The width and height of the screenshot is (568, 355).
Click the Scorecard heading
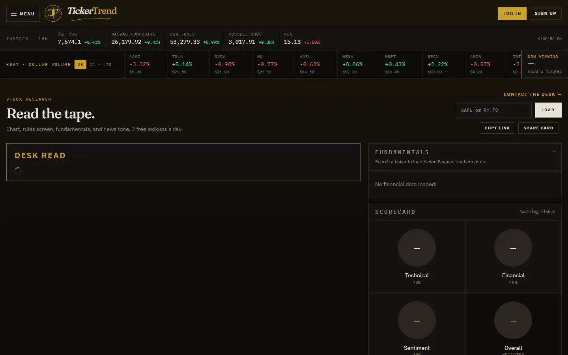pyautogui.click(x=395, y=212)
